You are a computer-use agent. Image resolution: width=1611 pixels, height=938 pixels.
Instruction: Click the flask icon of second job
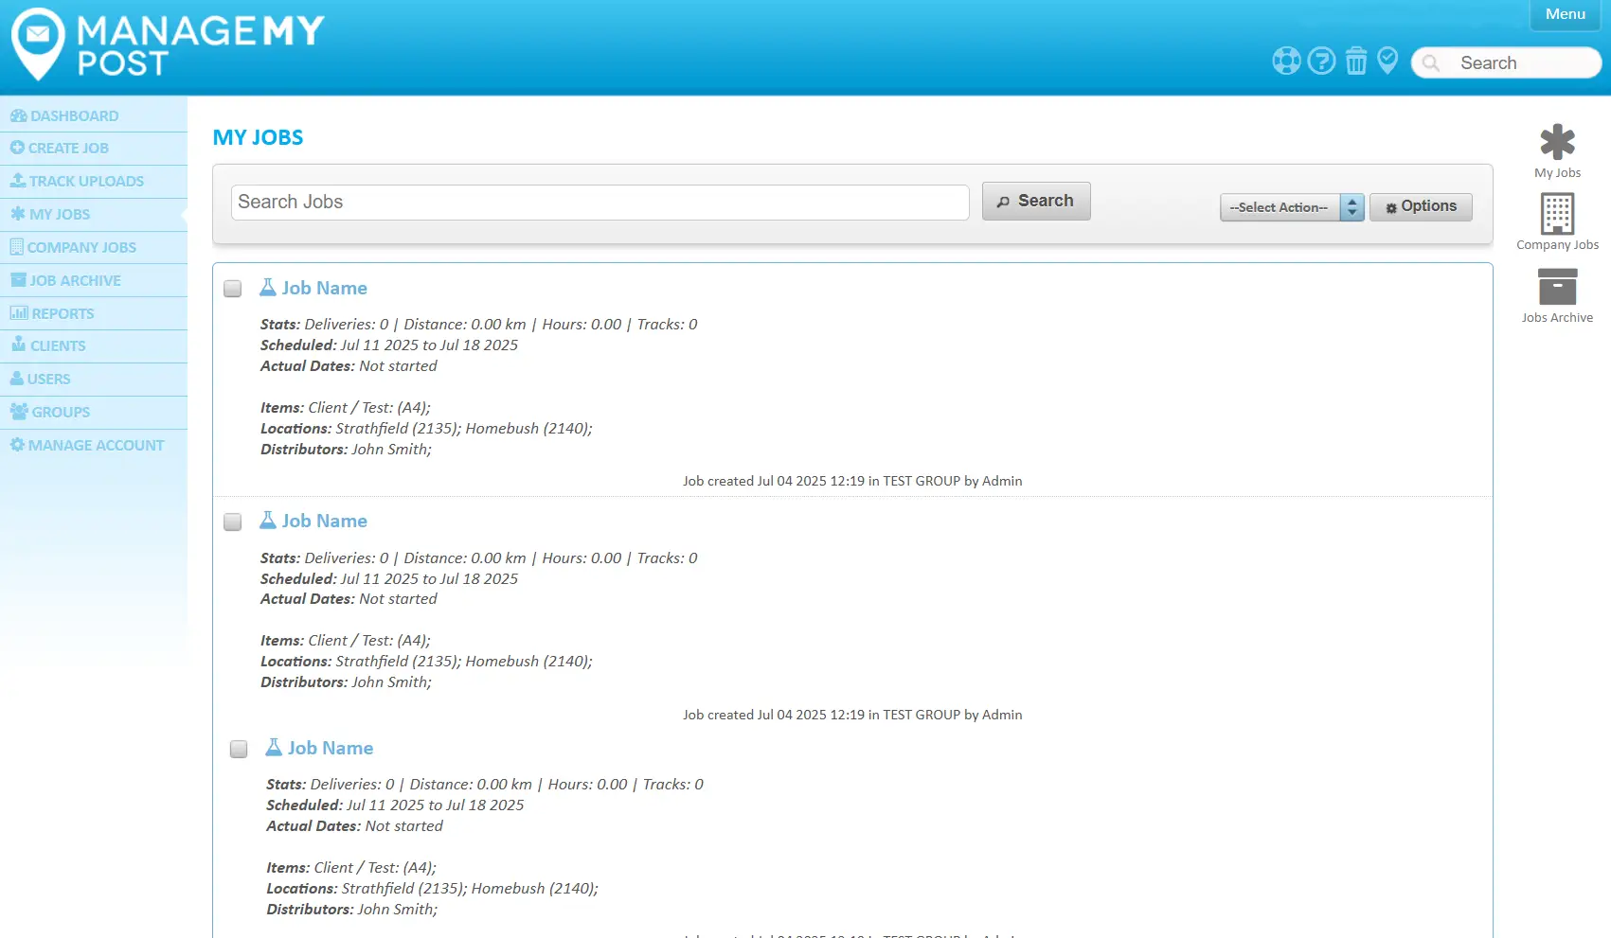268,520
